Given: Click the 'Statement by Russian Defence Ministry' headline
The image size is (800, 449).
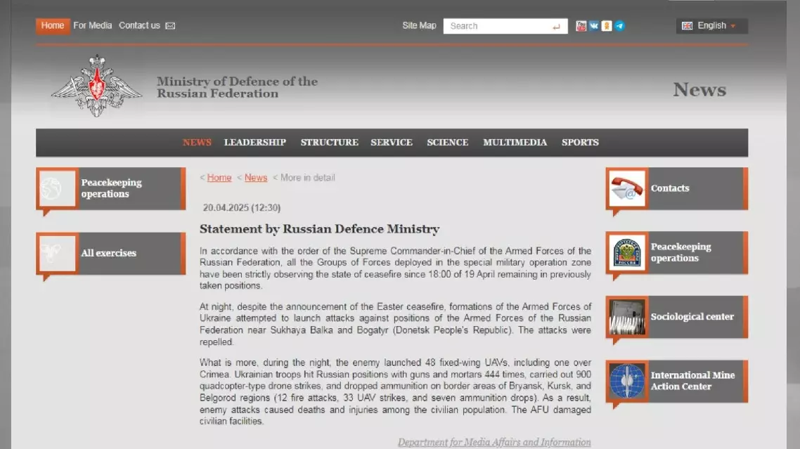Looking at the screenshot, I should (319, 229).
